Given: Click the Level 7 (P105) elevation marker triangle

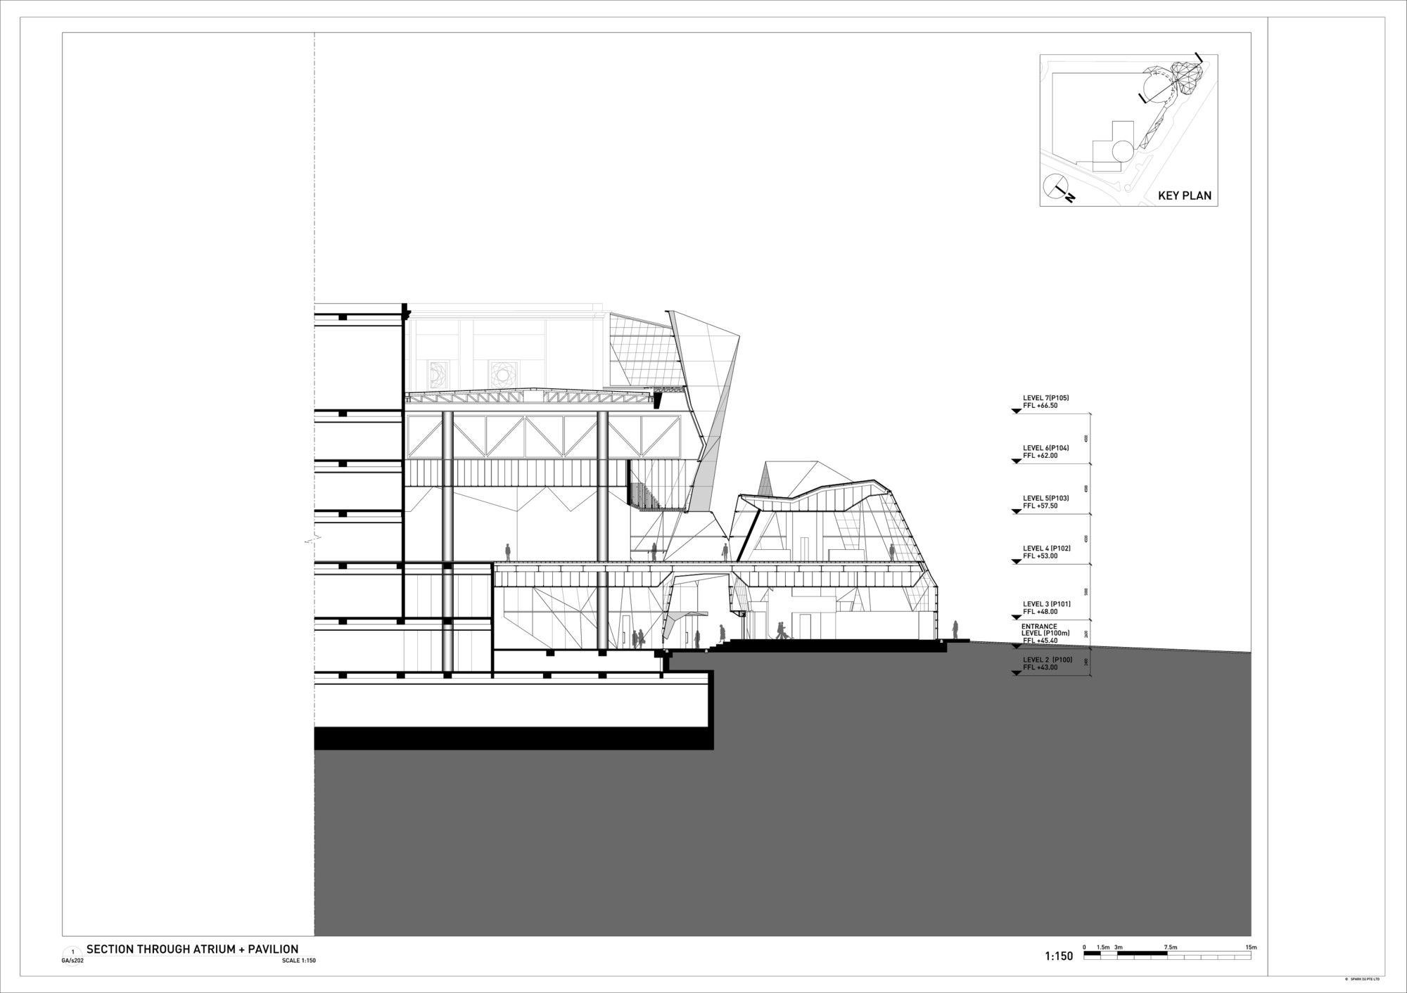Looking at the screenshot, I should coord(1016,411).
